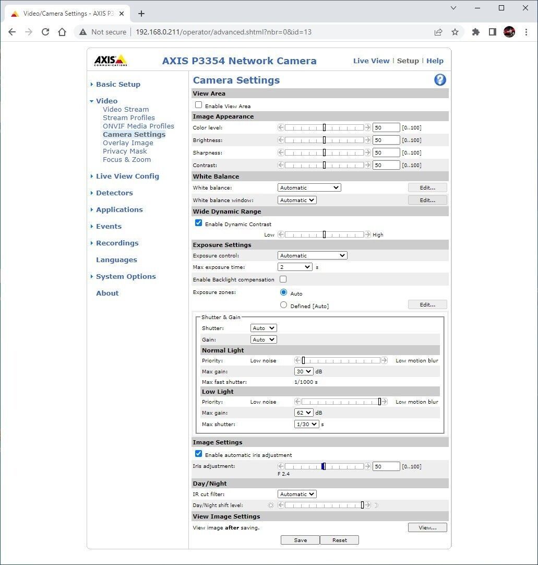Screen dimensions: 538x565
Task: Shift Normal Light priority toward Low motion blur arrow
Action: (384, 360)
